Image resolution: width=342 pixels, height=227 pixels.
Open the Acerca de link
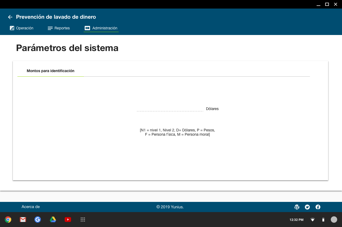31,207
